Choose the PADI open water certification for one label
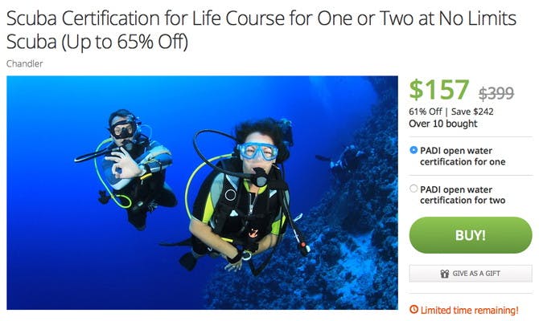 tap(463, 156)
